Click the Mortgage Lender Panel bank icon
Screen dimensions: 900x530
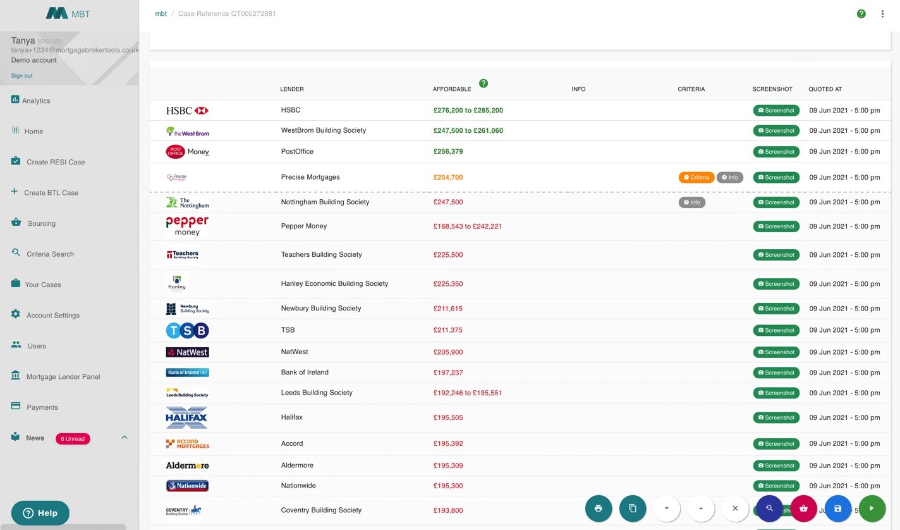[x=16, y=376]
